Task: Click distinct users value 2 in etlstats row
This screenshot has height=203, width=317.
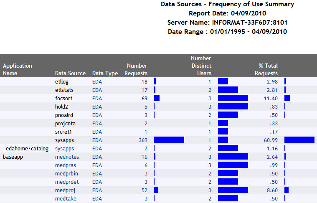Action: point(210,90)
